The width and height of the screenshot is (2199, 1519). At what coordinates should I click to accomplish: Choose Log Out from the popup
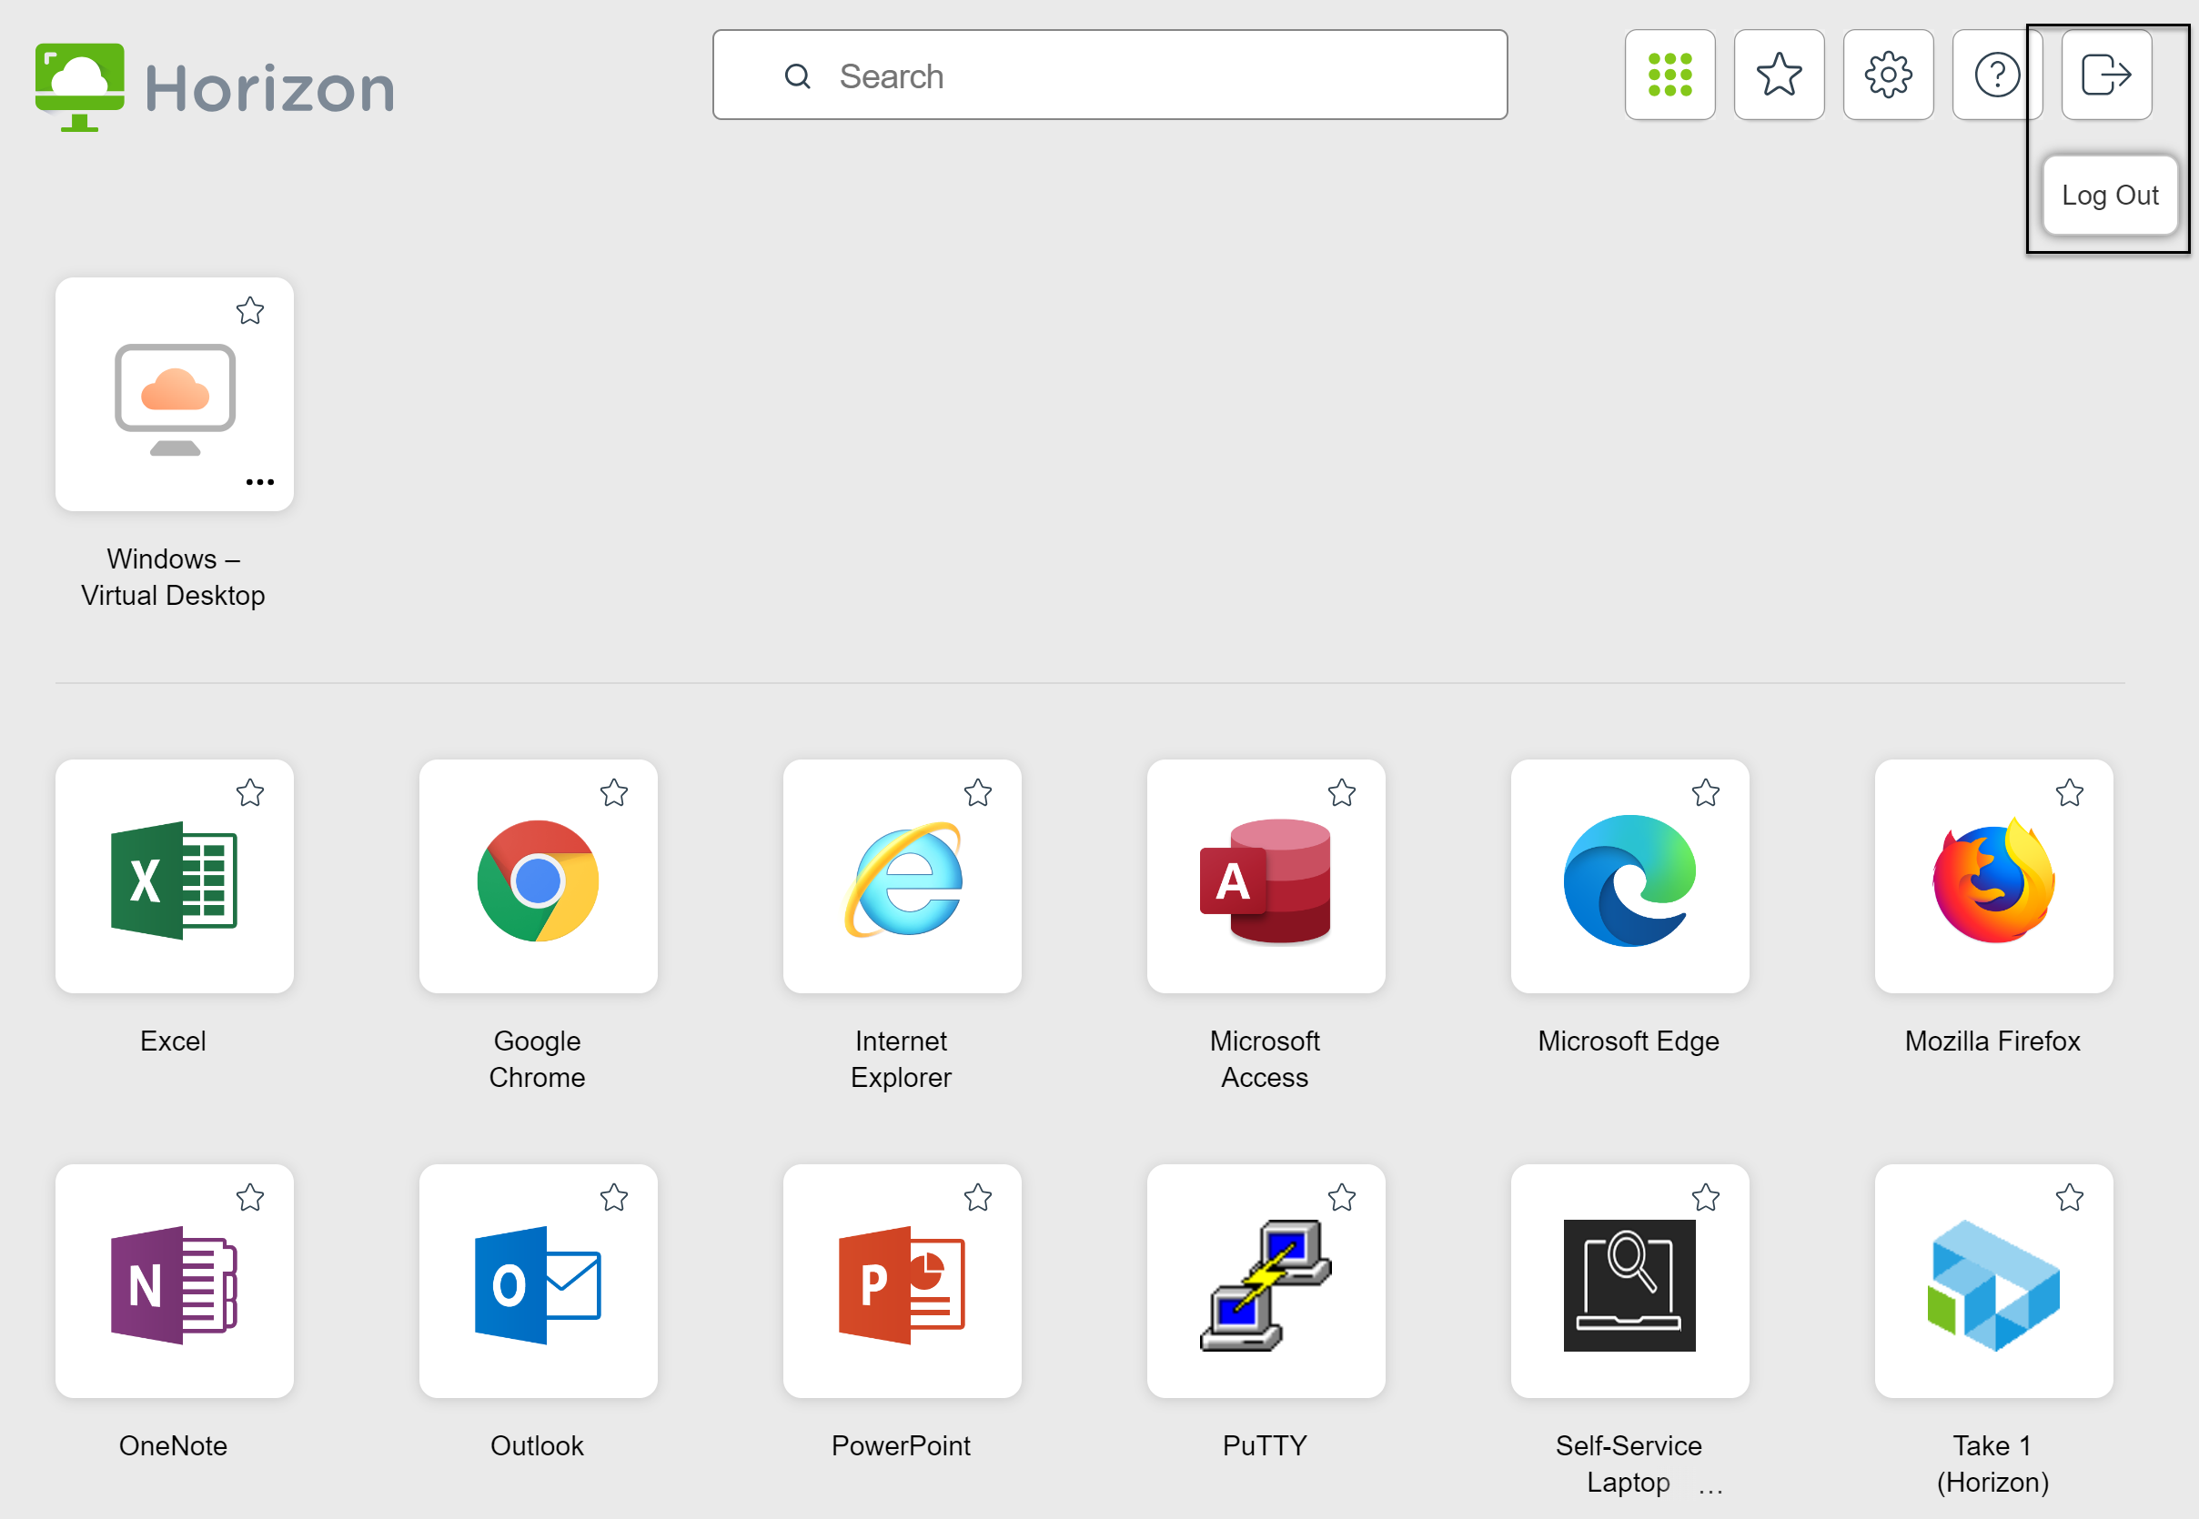click(2110, 196)
